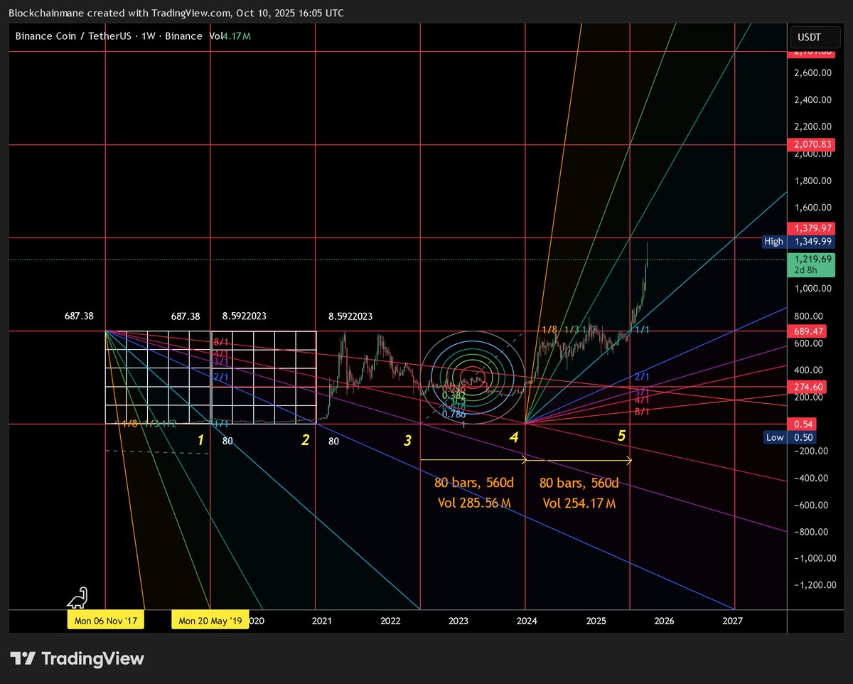Click the yellow cycle number 1
Screen dimensions: 853x684
[x=201, y=440]
